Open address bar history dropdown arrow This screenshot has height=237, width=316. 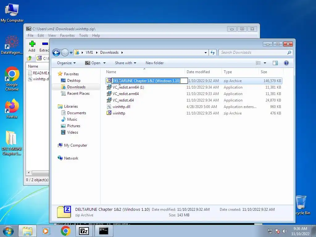(x=206, y=52)
